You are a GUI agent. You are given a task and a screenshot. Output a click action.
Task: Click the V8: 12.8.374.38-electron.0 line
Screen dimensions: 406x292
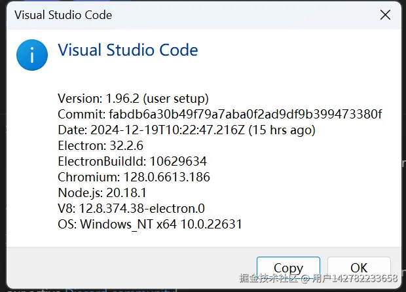pos(131,209)
